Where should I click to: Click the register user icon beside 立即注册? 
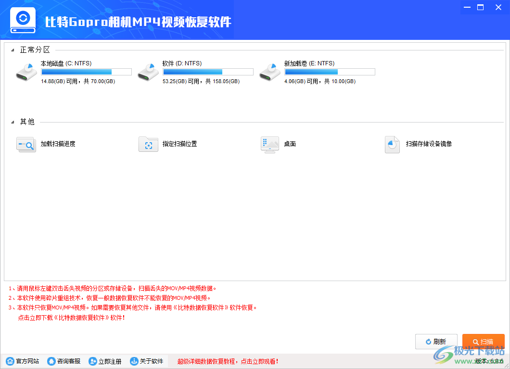[93, 361]
